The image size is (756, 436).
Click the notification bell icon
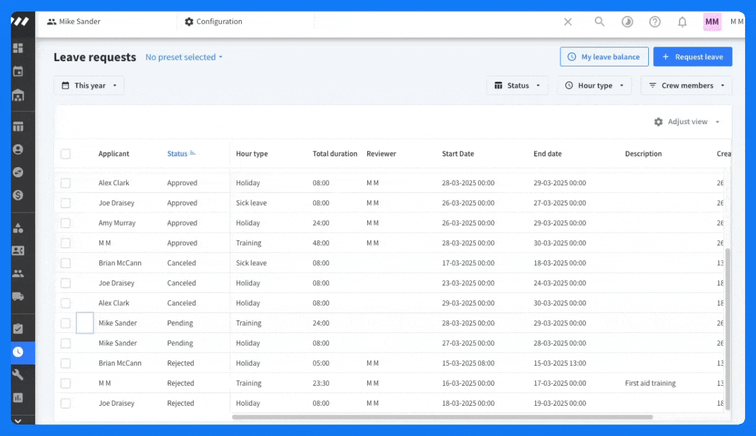(682, 22)
